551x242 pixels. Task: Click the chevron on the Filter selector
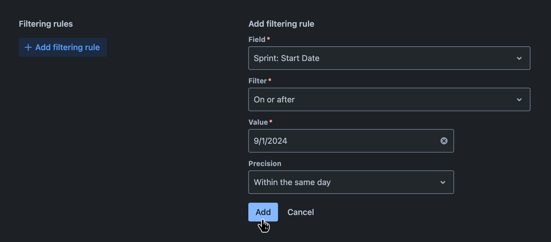(519, 99)
